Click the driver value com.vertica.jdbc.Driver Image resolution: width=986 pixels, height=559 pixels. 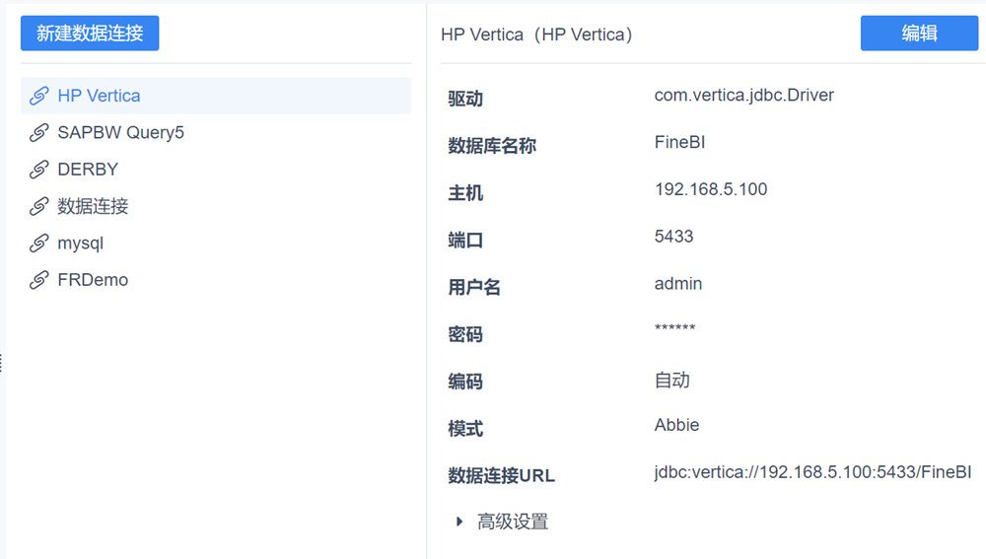(x=743, y=96)
